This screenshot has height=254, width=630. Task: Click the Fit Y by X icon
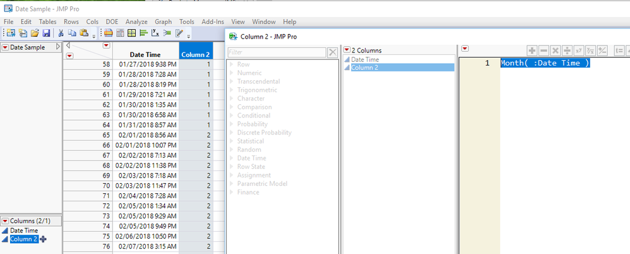(x=155, y=33)
